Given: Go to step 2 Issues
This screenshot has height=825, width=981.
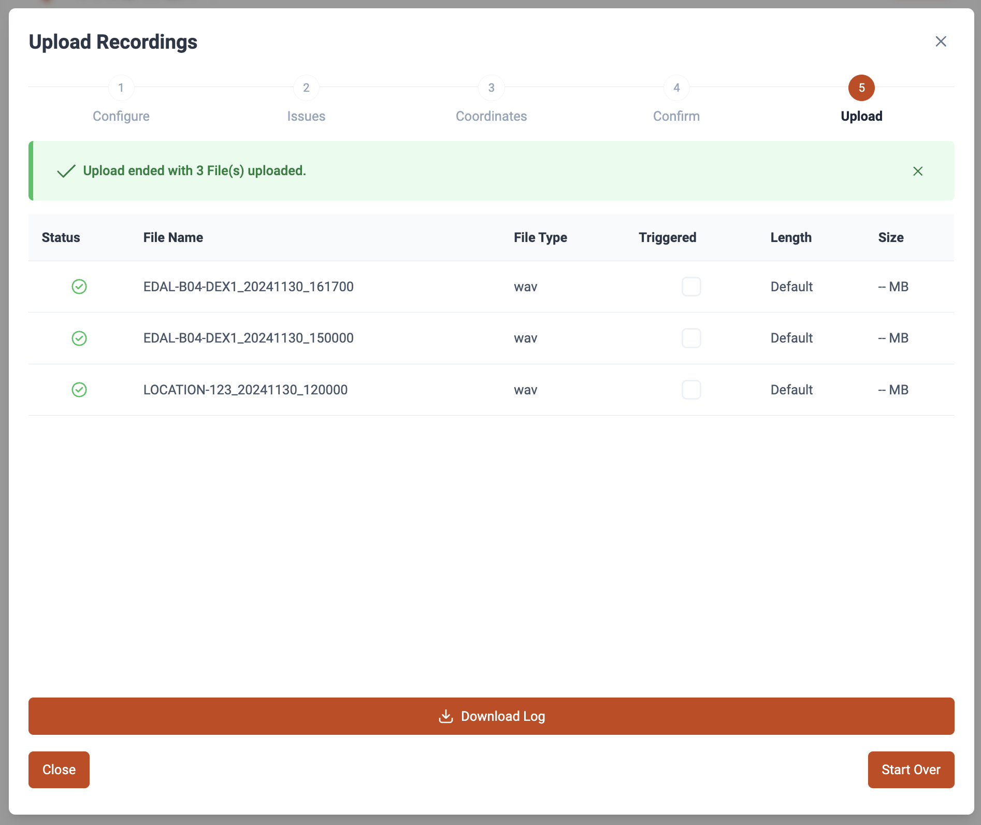Looking at the screenshot, I should pos(306,88).
